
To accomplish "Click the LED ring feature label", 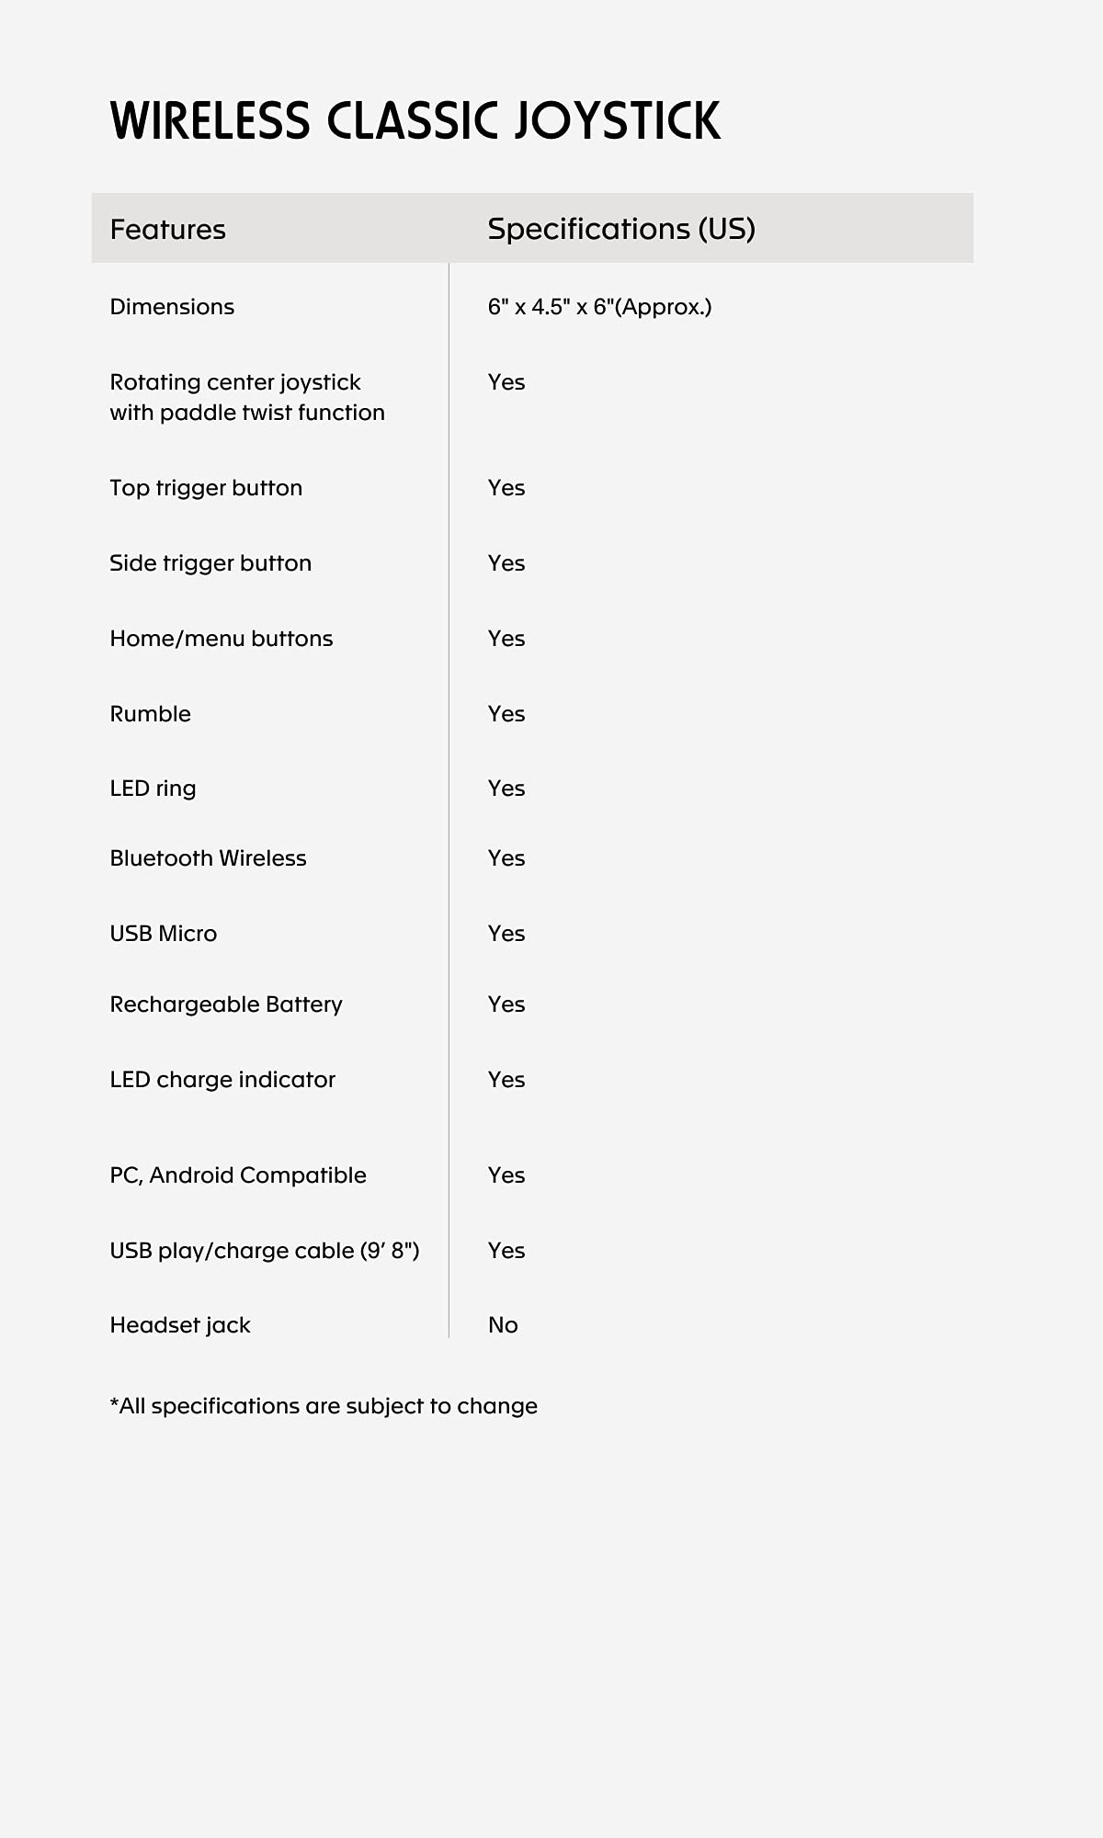I will coord(153,789).
